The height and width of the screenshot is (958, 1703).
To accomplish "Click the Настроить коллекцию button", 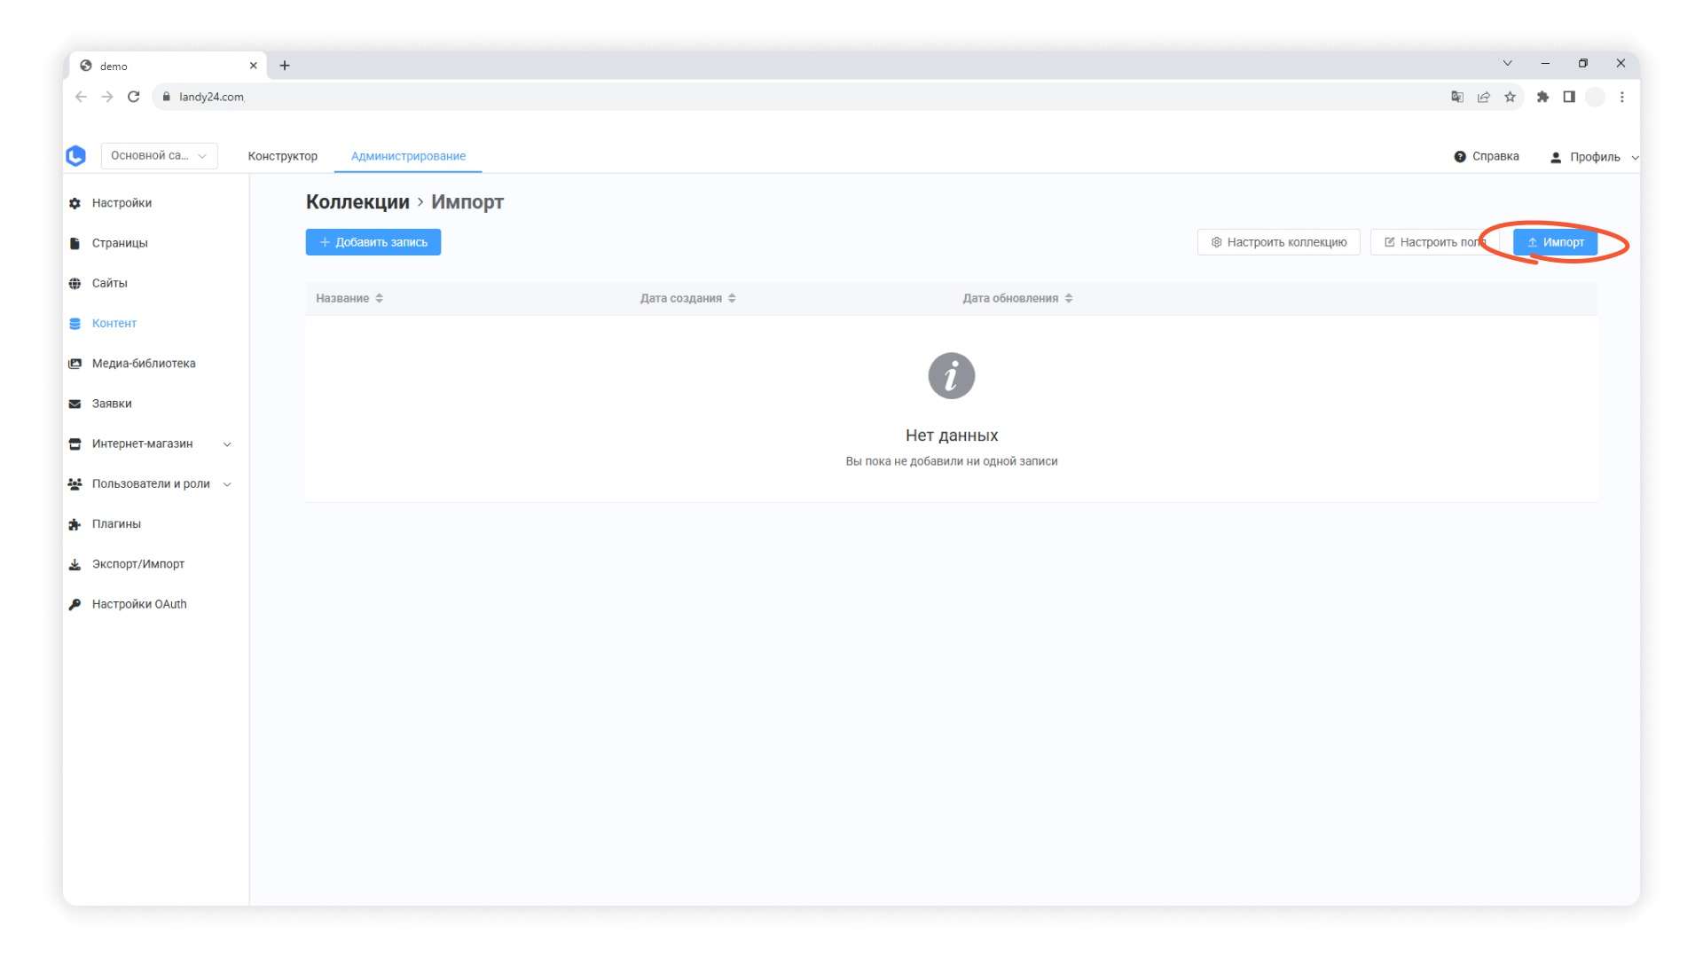I will tap(1278, 242).
